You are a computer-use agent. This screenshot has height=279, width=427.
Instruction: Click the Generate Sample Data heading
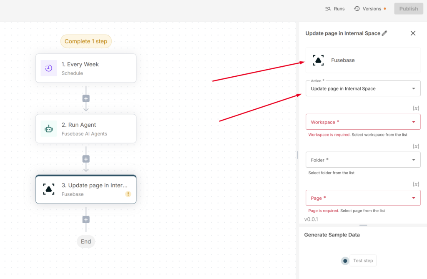(x=332, y=235)
